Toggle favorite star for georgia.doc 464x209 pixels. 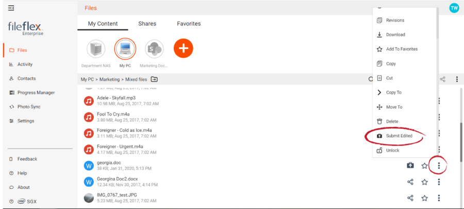tap(425, 166)
